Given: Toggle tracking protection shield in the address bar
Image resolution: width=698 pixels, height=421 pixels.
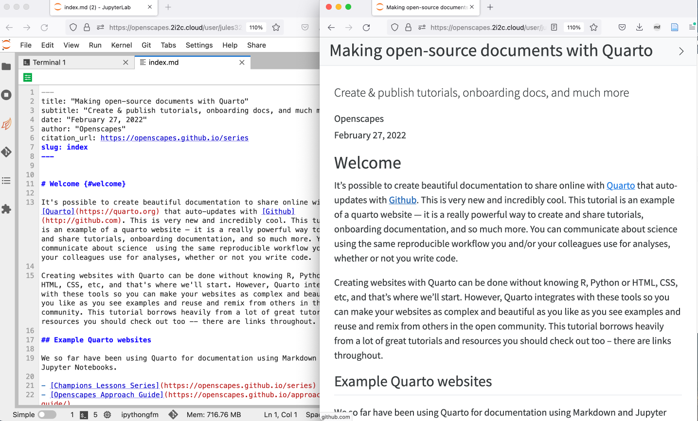Looking at the screenshot, I should coord(394,28).
